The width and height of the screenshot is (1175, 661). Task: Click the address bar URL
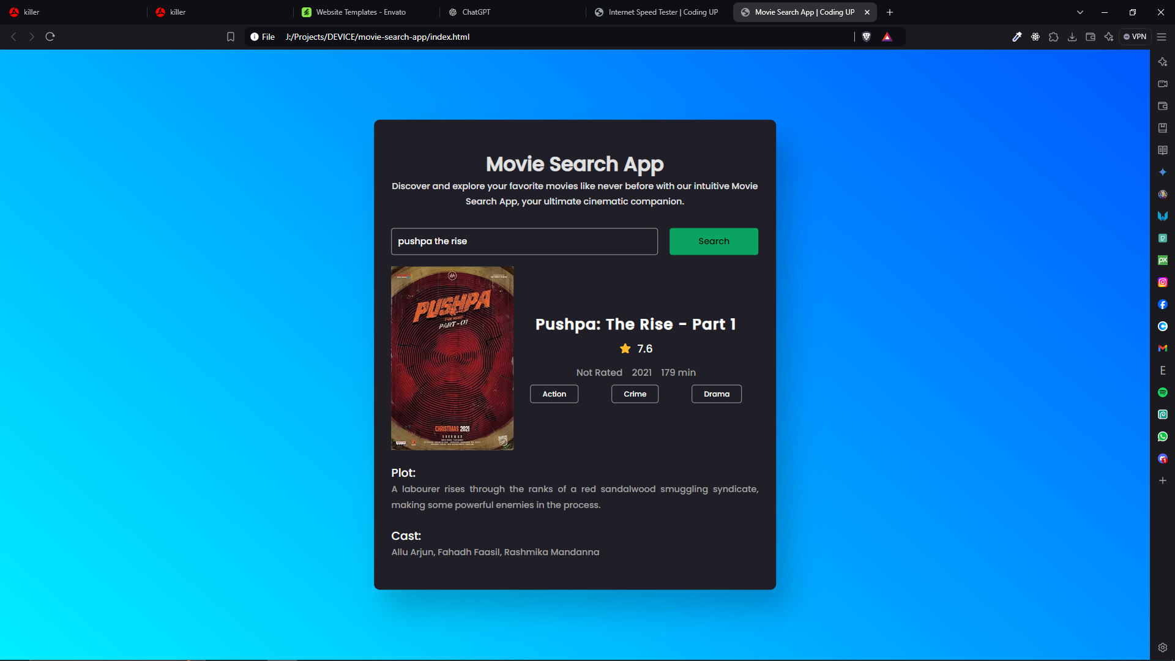click(x=378, y=37)
